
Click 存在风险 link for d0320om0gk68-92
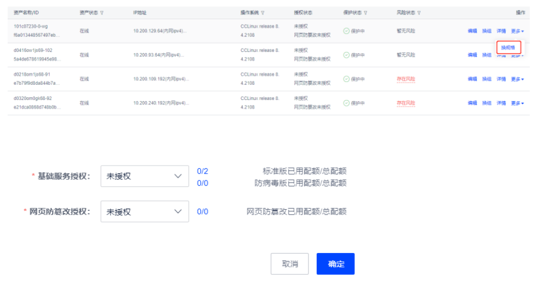pos(406,103)
